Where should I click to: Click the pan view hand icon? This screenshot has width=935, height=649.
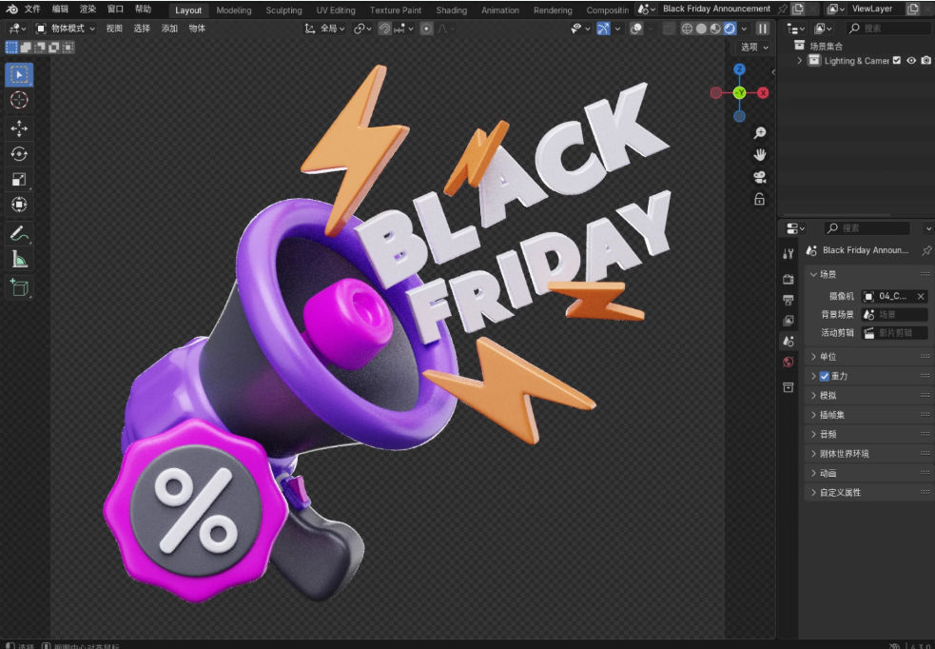[x=760, y=155]
